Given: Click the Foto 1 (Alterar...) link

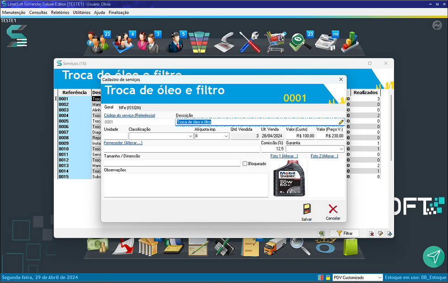Looking at the screenshot, I should (x=284, y=156).
